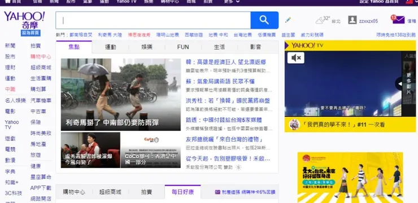Open 字典 in the left sidebar
Image resolution: width=418 pixels, height=203 pixels.
click(x=10, y=171)
